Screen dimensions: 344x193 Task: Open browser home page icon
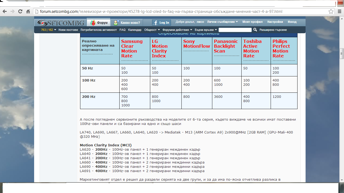click(28, 12)
